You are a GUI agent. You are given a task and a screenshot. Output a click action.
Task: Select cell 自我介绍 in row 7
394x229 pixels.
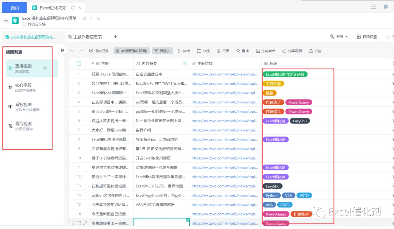coord(161,130)
